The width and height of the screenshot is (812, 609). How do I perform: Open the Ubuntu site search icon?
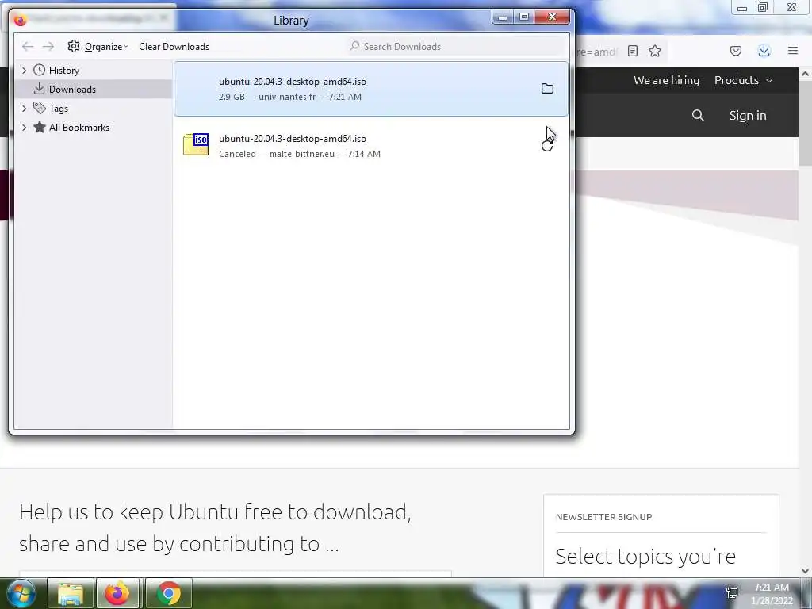point(698,116)
